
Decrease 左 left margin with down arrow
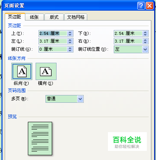[70, 43]
